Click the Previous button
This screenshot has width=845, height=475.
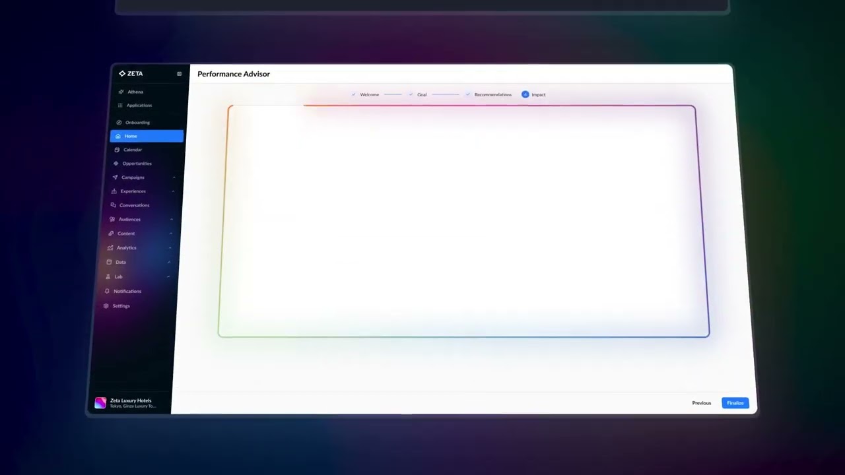(702, 403)
